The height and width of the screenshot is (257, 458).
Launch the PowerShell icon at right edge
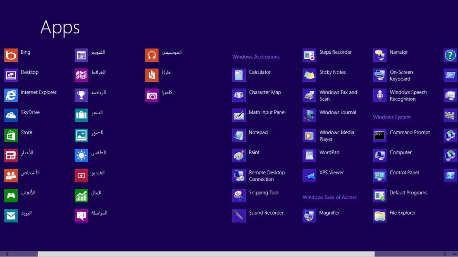450,176
